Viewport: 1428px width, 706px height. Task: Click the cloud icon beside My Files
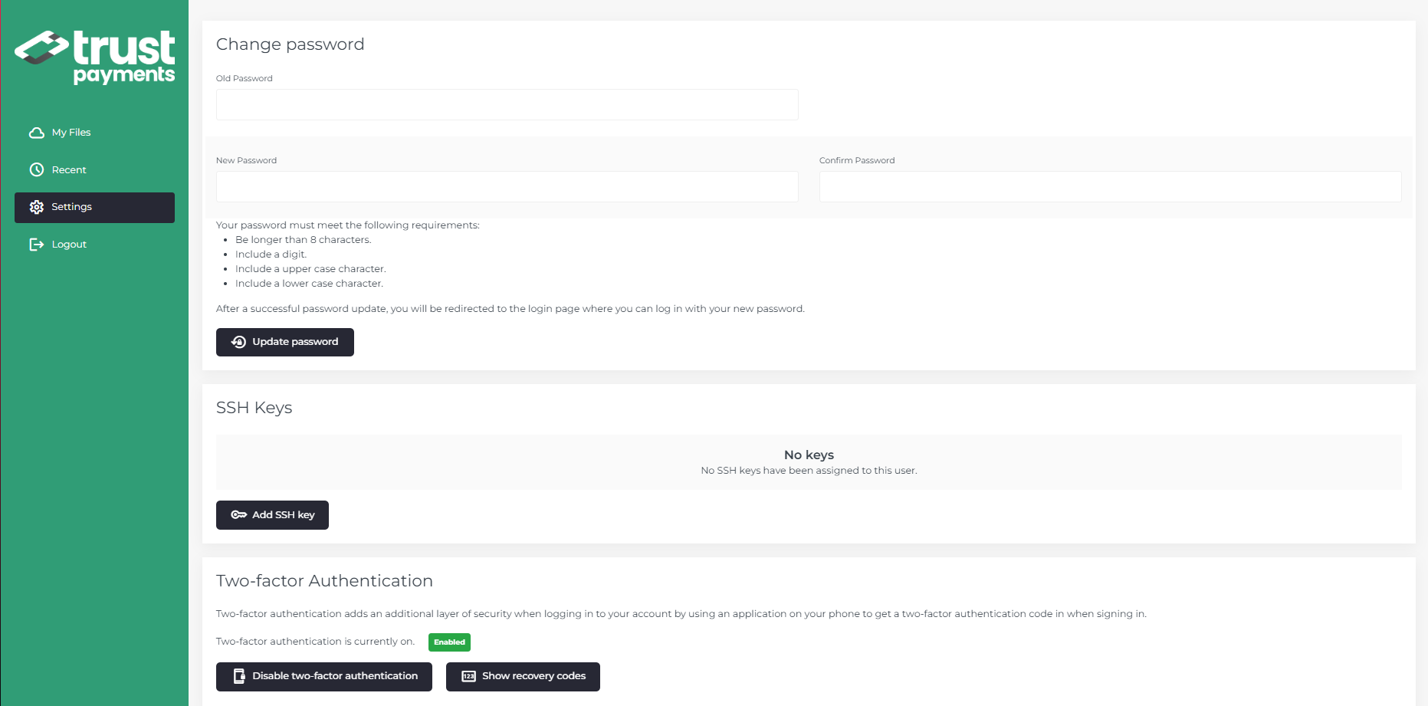click(36, 133)
